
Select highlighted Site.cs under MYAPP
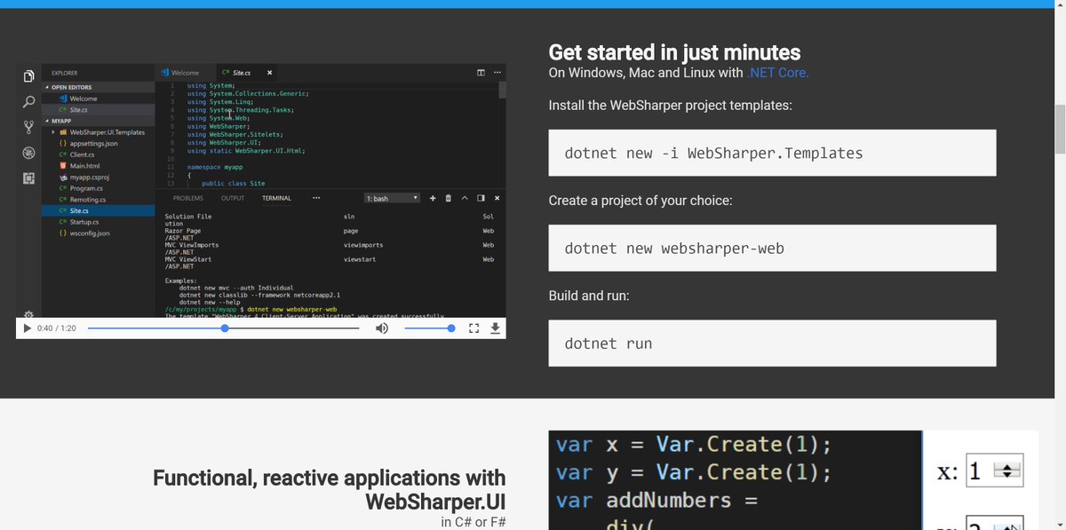tap(99, 210)
